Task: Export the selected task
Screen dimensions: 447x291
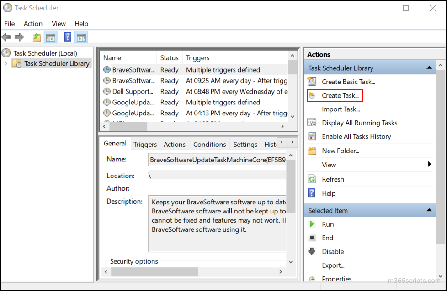Action: pos(334,265)
